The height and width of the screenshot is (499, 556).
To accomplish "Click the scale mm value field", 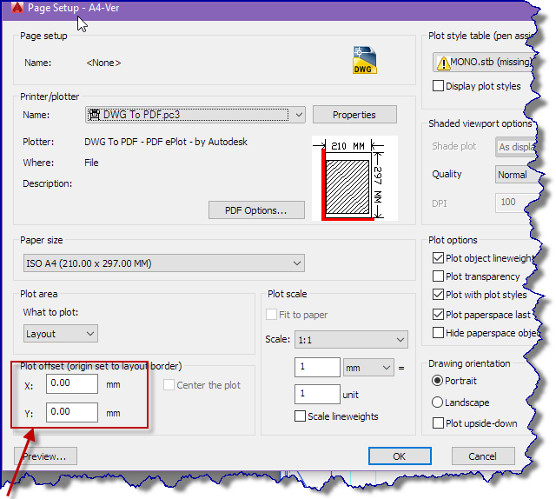I will tap(317, 367).
